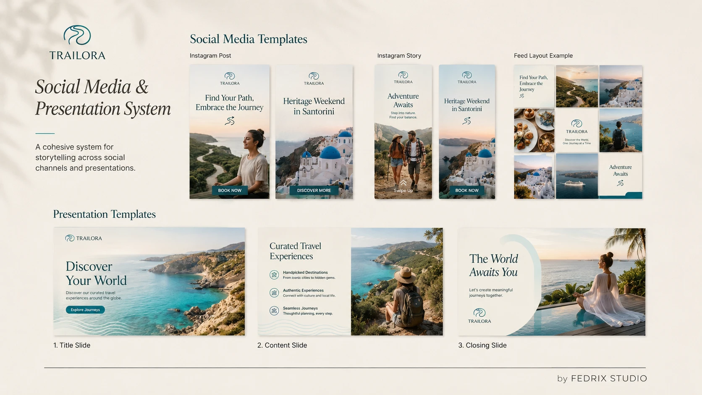Click the Trailora logo on the Find Your Path post
Viewport: 702px width, 395px height.
click(x=230, y=78)
